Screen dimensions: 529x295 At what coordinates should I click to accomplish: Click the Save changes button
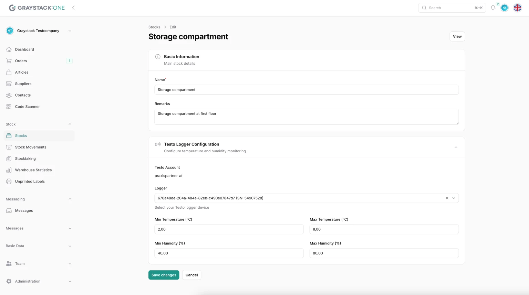(x=164, y=275)
